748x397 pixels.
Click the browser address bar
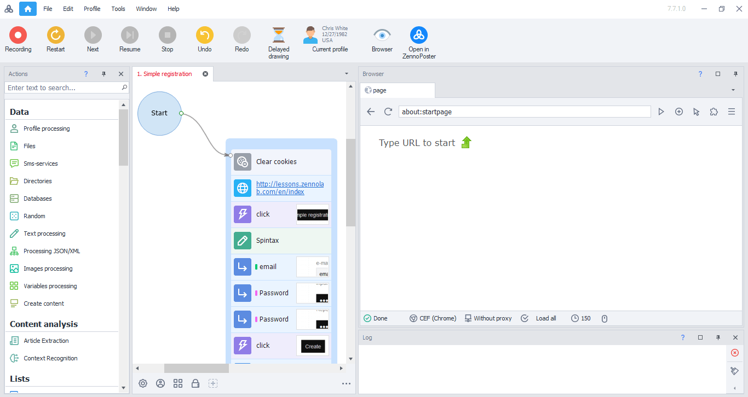(525, 112)
